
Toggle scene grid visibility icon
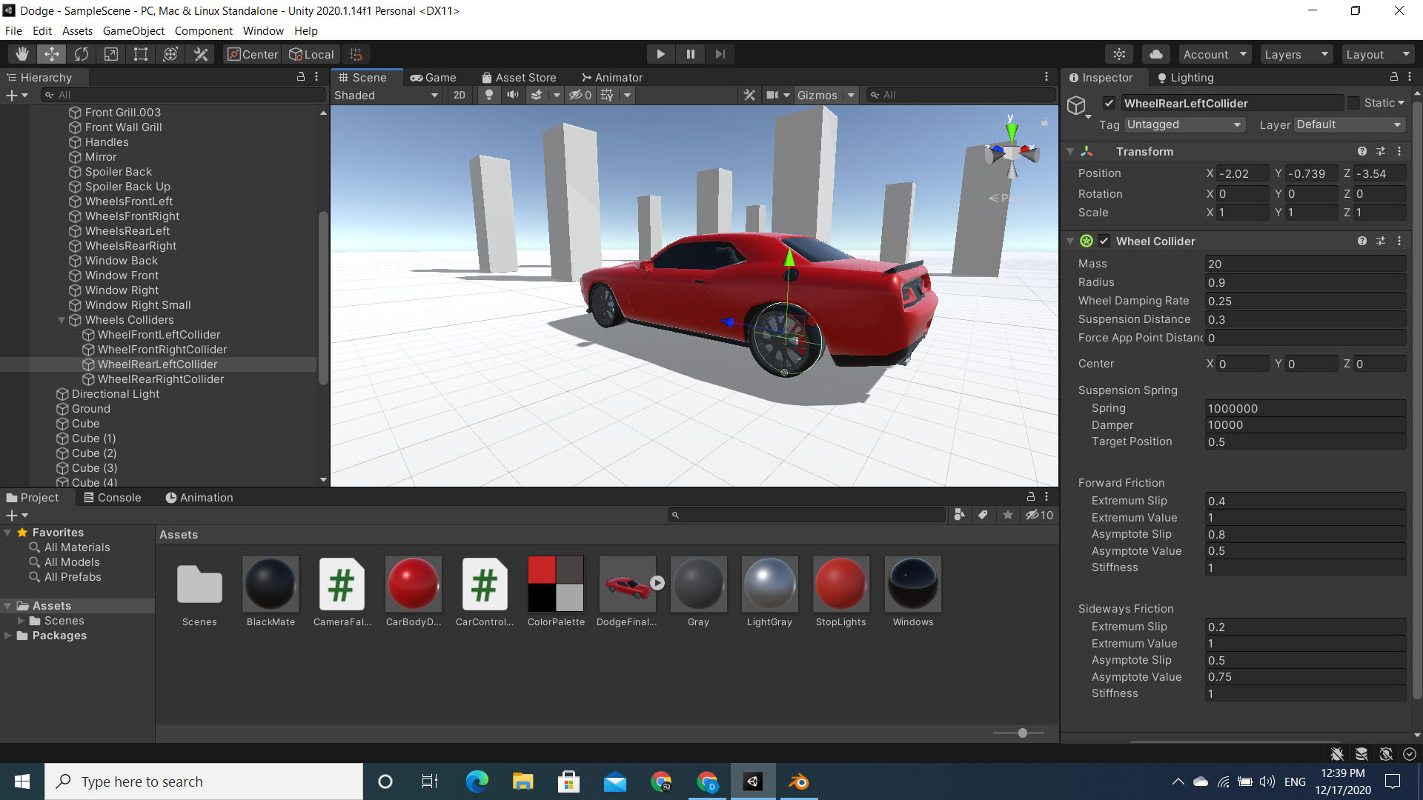(607, 95)
